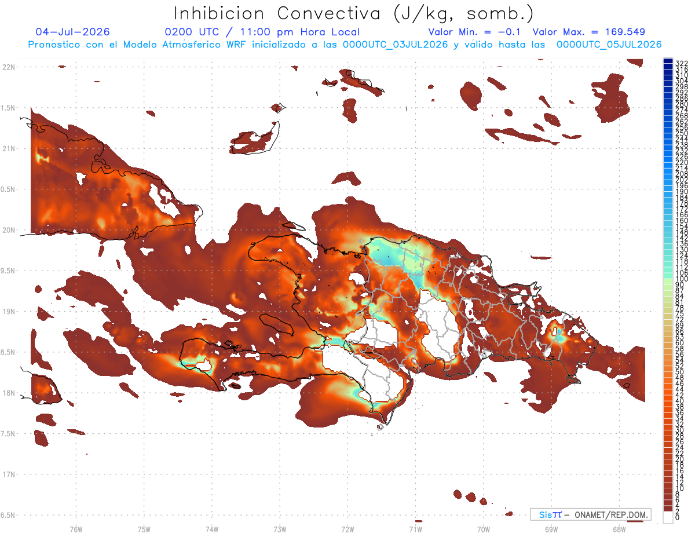The image size is (695, 537).
Task: Click the 'SisTT - ONAMET/REP.DOM.' logo box
Action: pos(590,514)
